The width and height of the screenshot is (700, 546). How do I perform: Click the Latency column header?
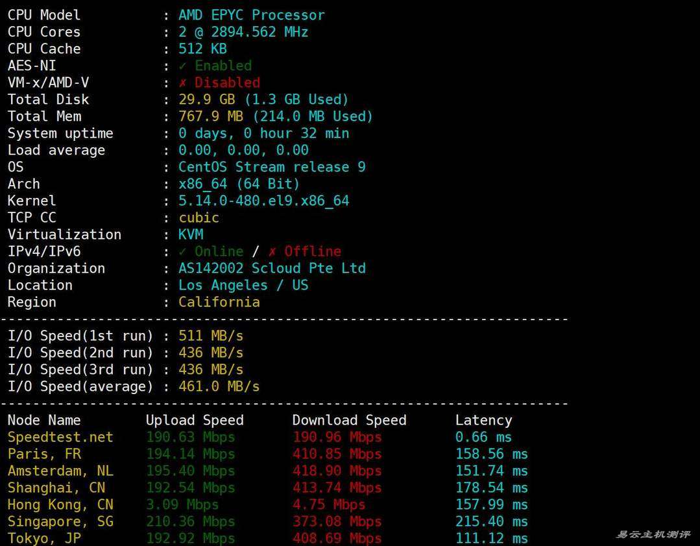point(483,420)
